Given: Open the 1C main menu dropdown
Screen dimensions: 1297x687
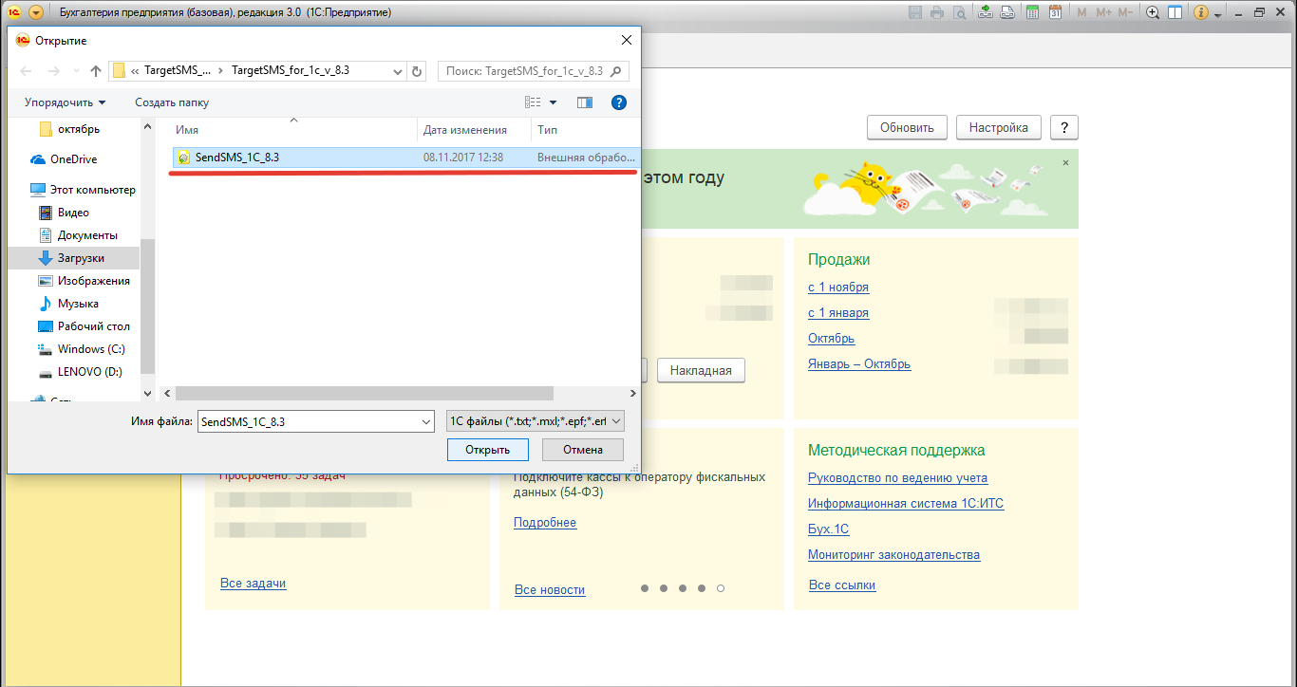Looking at the screenshot, I should tap(36, 12).
